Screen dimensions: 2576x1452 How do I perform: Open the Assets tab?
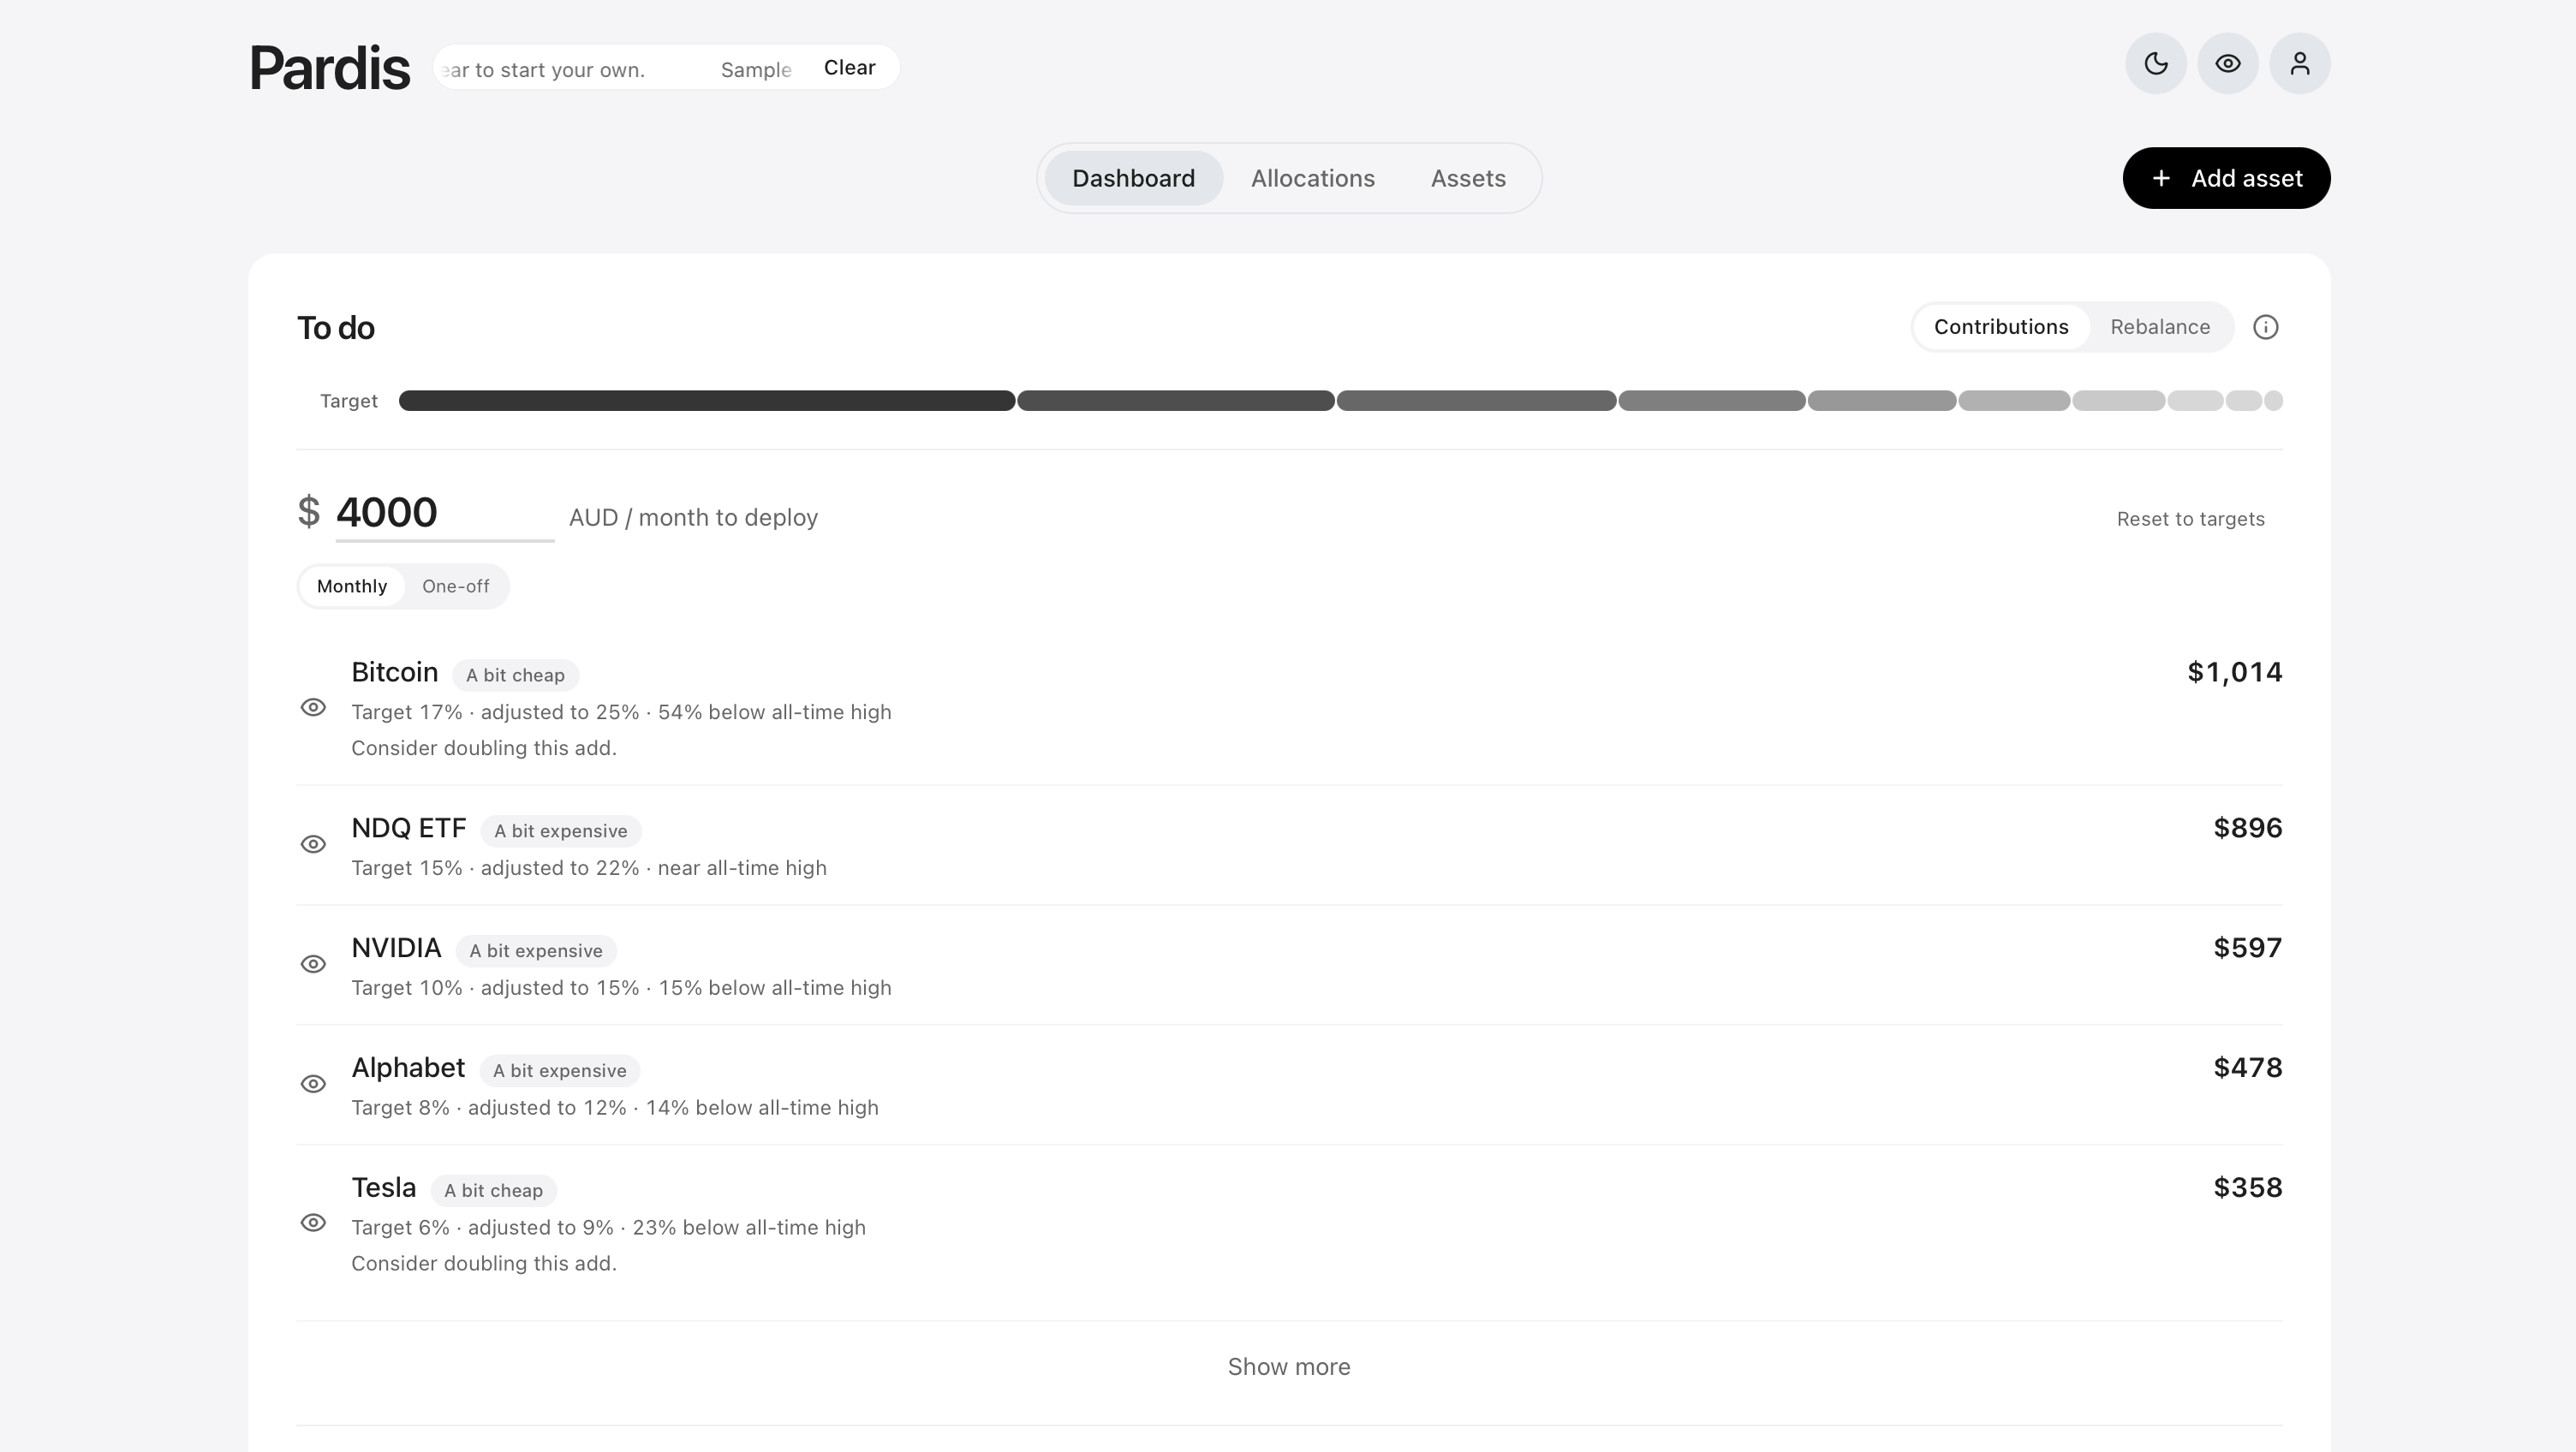1467,178
